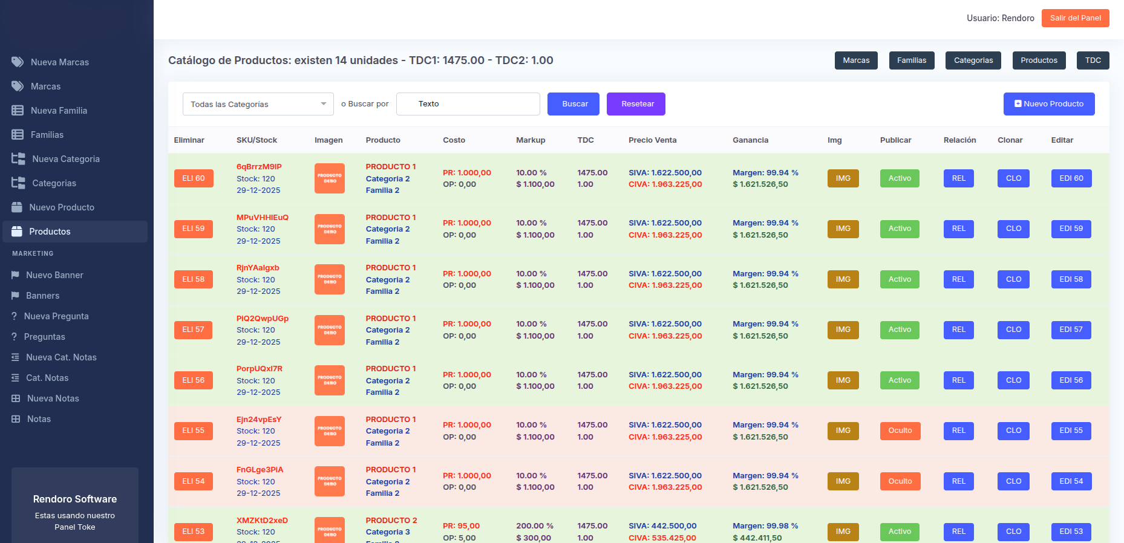Viewport: 1124px width, 543px height.
Task: Click the box icon beside Nuevo Producto
Action: pyautogui.click(x=17, y=207)
